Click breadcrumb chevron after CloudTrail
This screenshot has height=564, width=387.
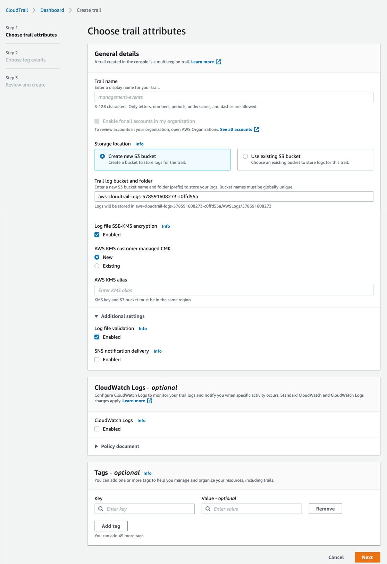[x=34, y=10]
